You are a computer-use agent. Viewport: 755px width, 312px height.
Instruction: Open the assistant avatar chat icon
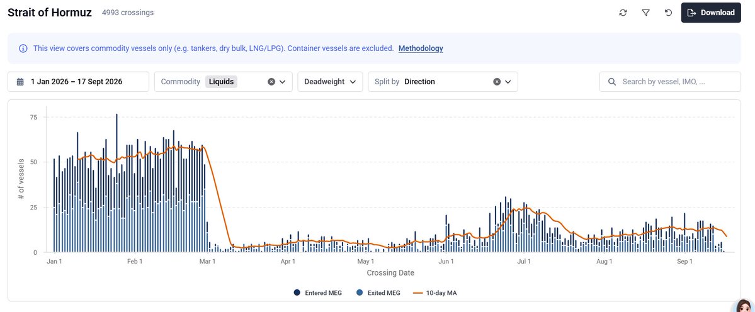click(743, 306)
